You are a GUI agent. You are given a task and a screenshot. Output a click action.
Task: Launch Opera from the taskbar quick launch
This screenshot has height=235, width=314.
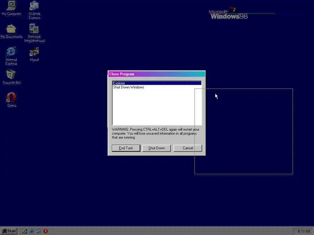click(46, 231)
